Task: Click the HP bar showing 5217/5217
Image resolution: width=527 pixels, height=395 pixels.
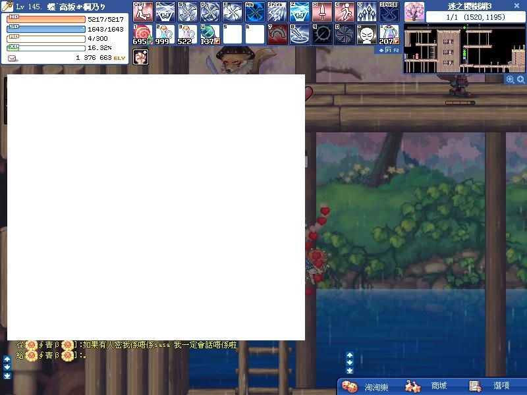Action: (x=45, y=20)
